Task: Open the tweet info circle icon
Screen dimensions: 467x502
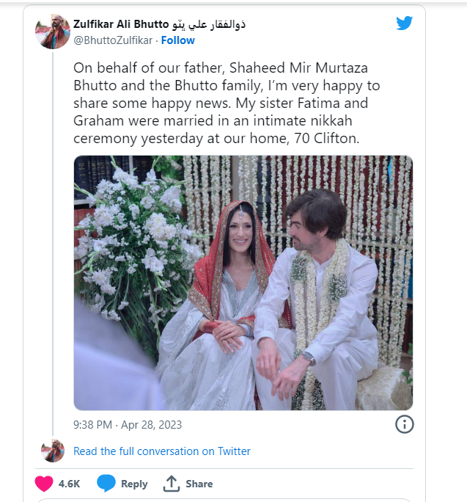Action: tap(405, 424)
